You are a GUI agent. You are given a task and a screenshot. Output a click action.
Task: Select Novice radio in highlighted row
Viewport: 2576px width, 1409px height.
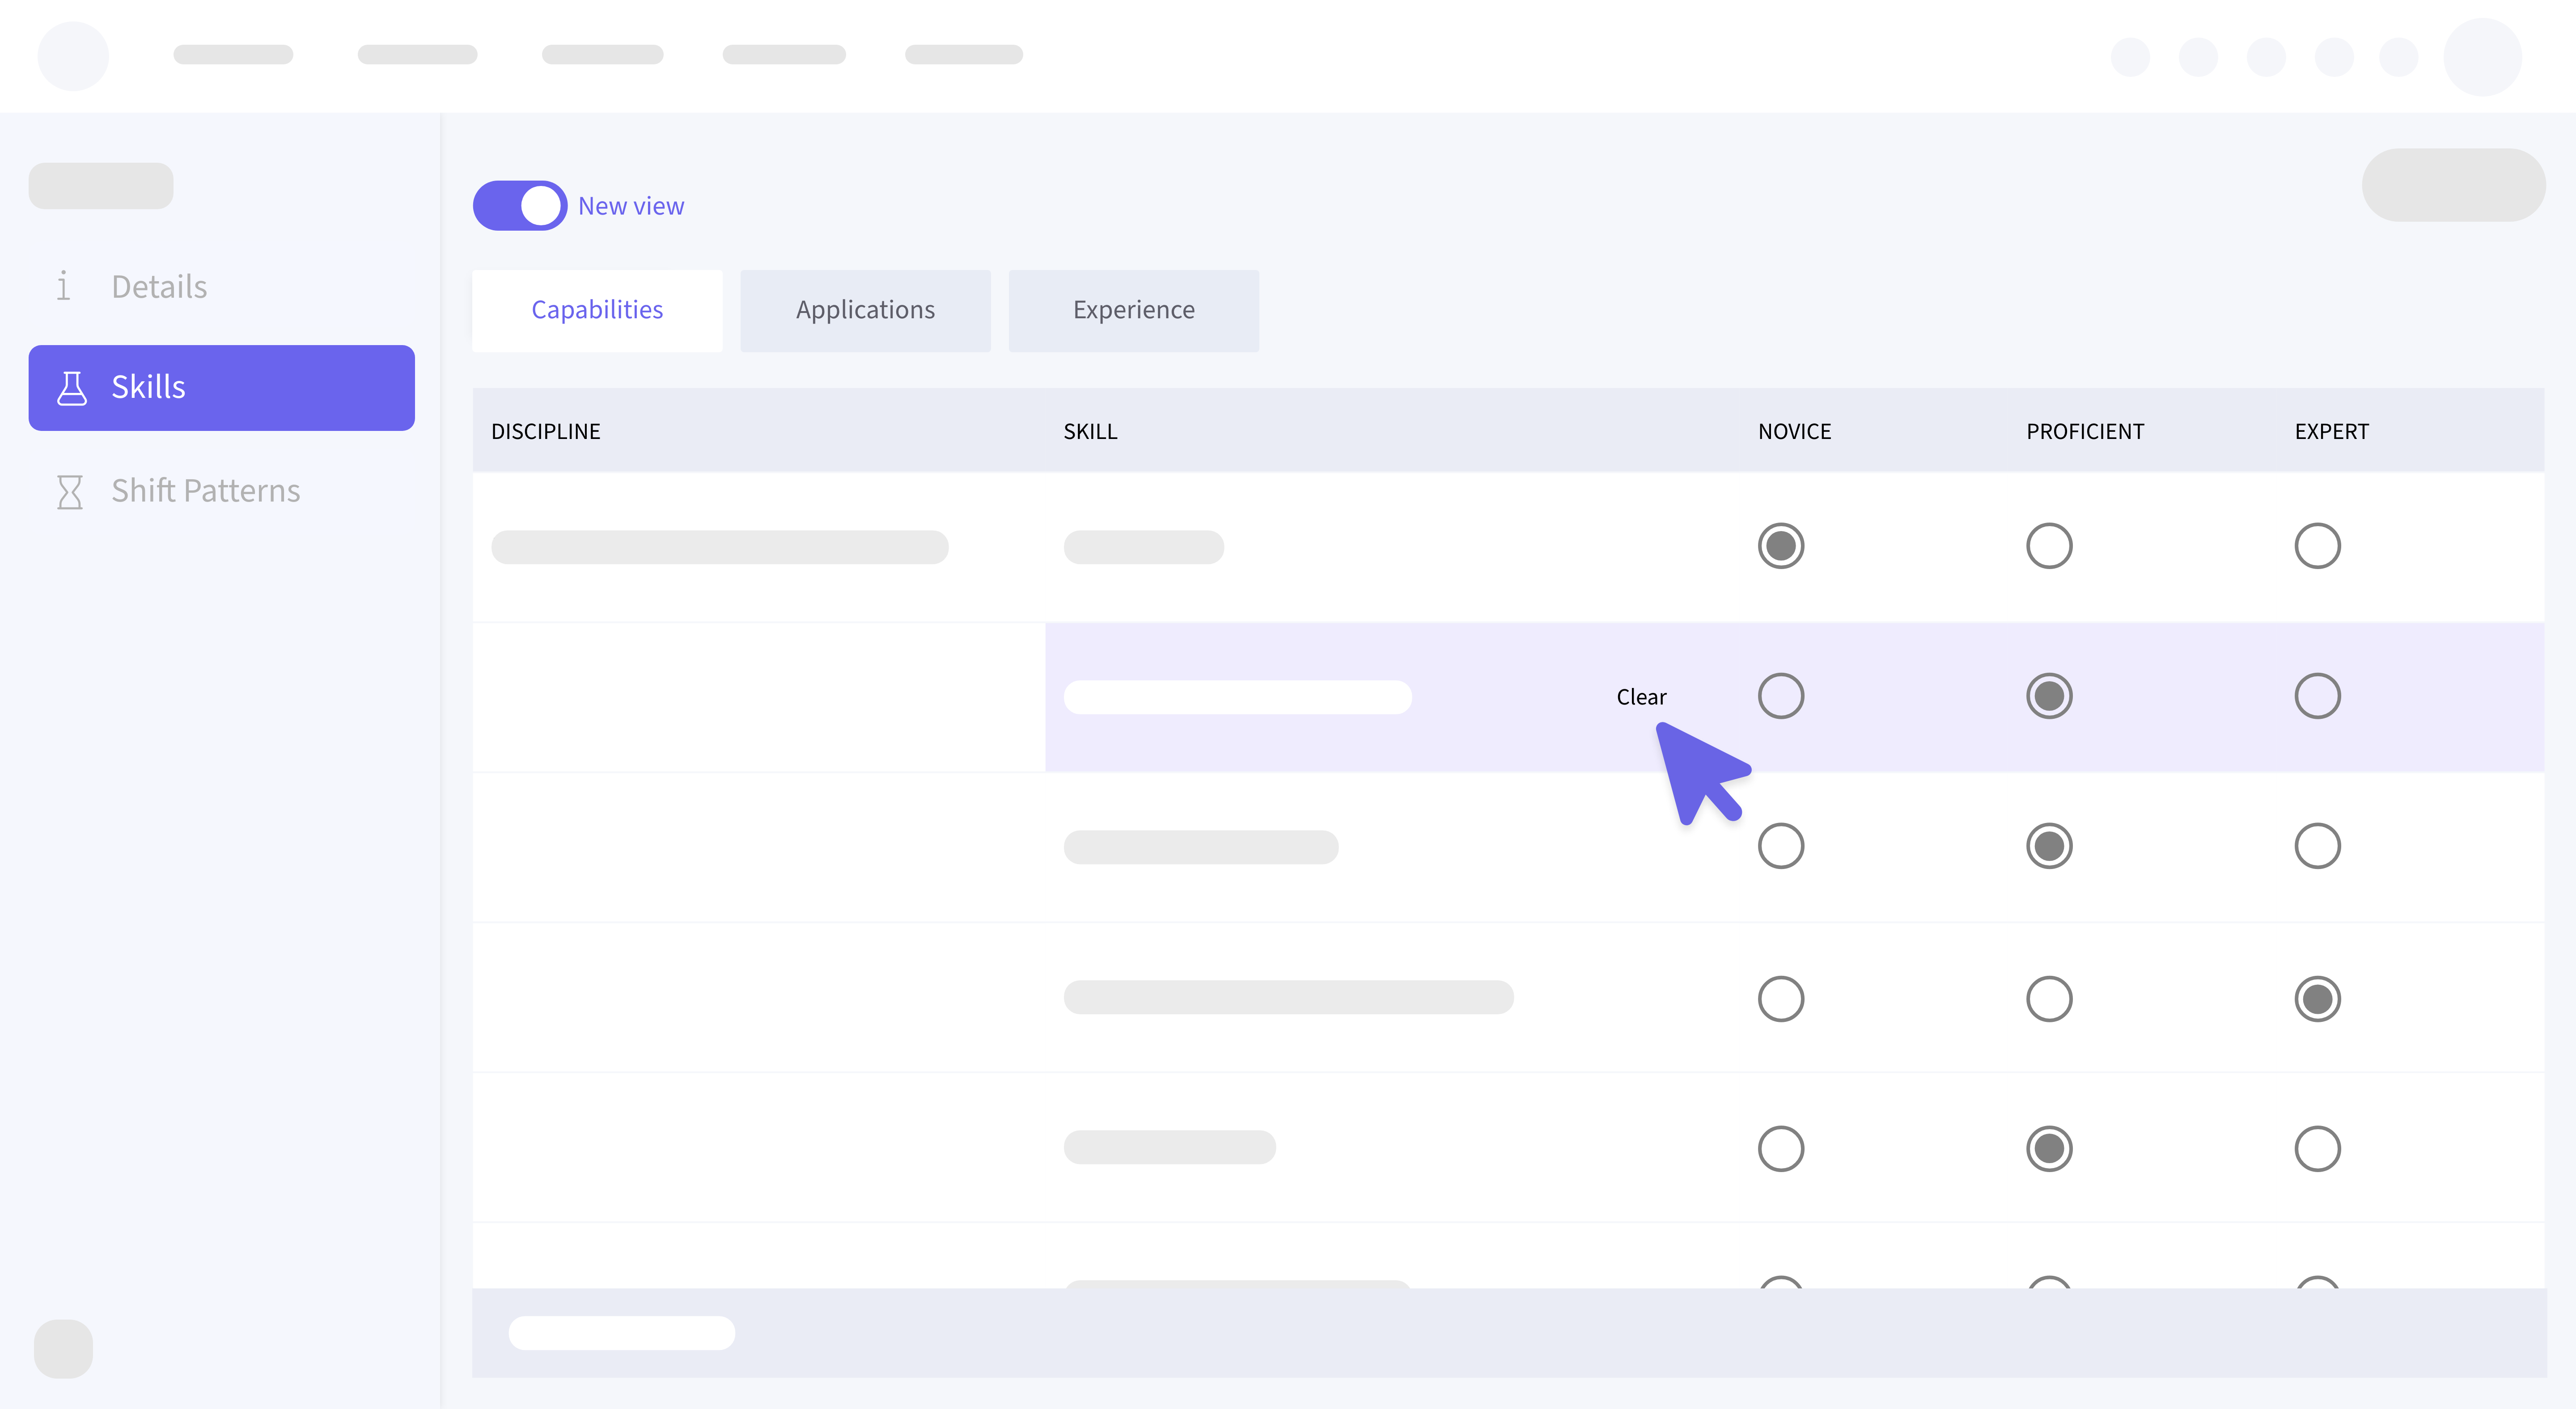(x=1781, y=696)
